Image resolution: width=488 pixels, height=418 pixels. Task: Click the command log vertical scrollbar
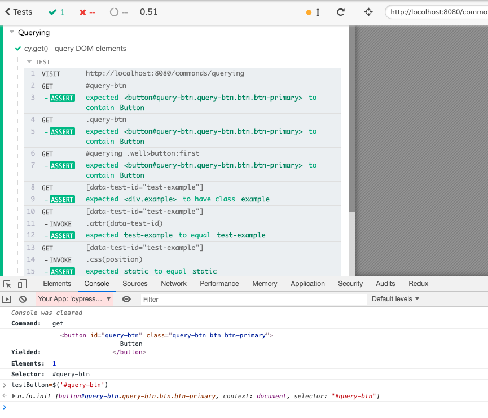(x=352, y=118)
